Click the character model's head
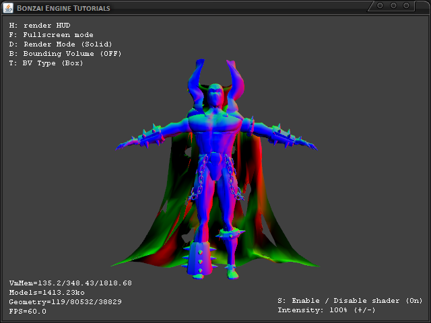Screen dimensions: 431x323 214,97
